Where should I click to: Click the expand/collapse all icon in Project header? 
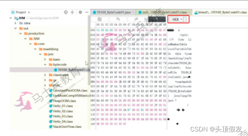tap(72, 12)
